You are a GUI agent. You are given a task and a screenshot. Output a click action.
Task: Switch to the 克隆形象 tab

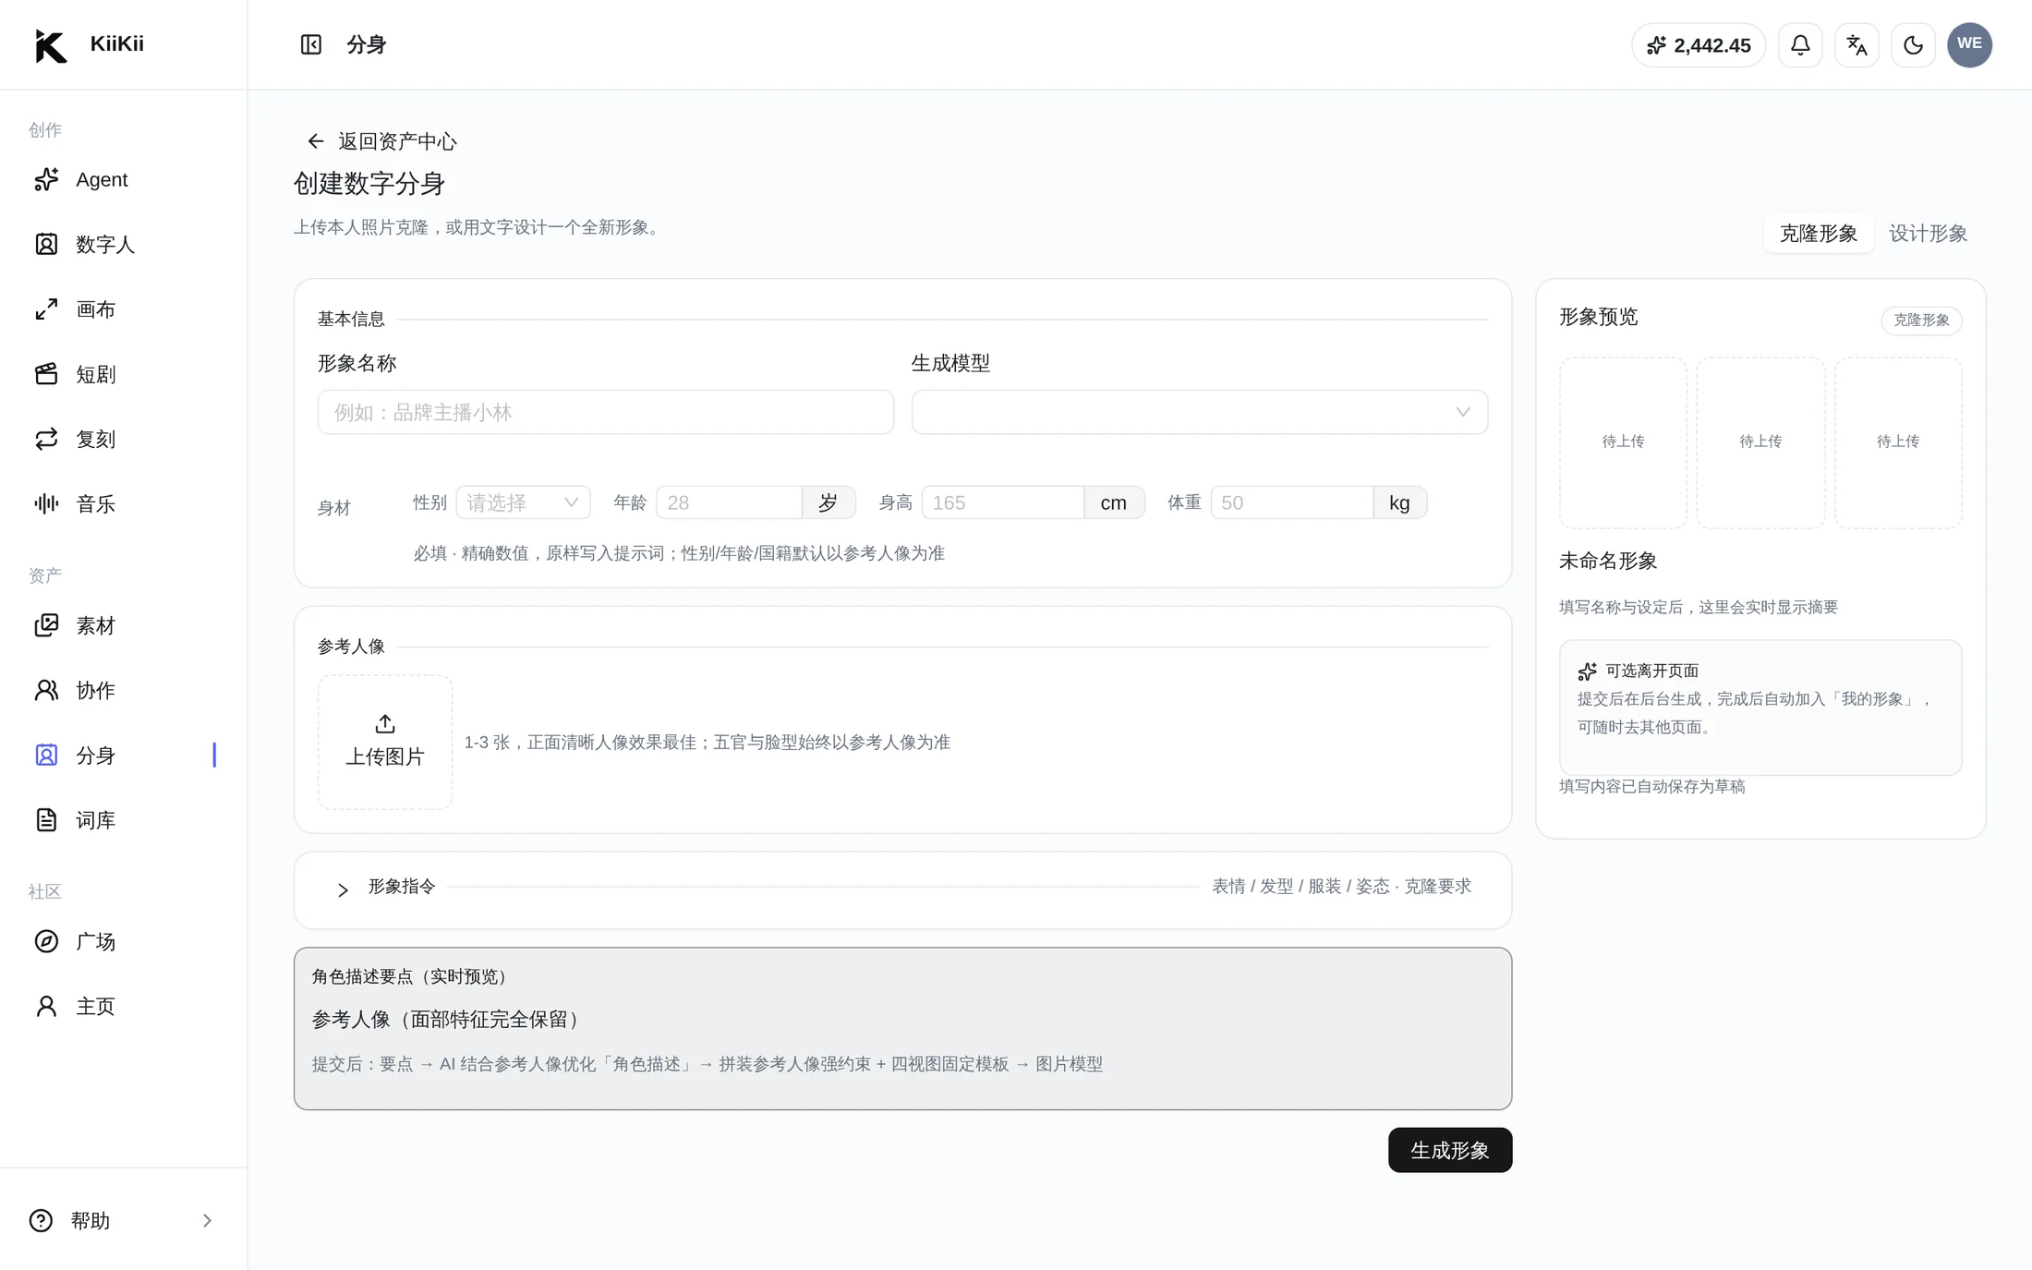[1818, 234]
